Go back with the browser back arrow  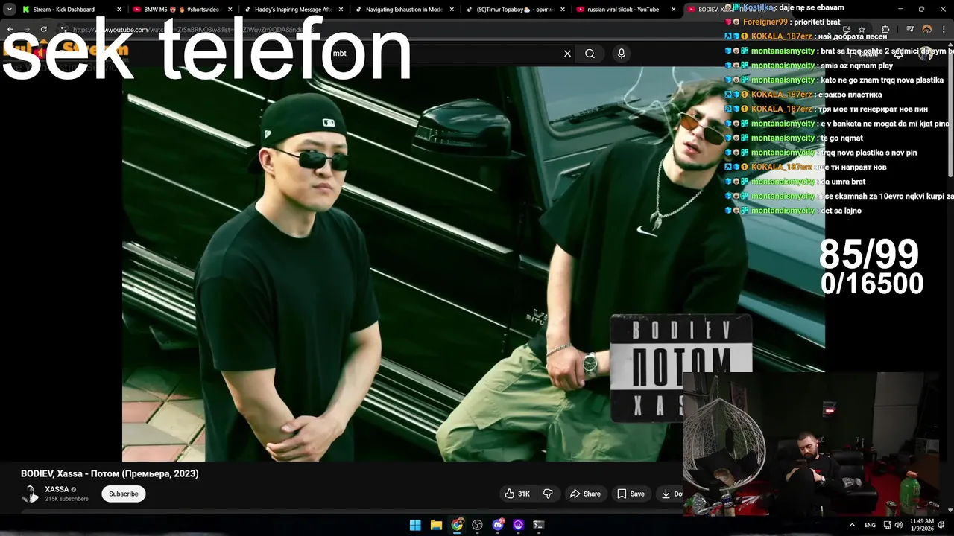point(10,30)
